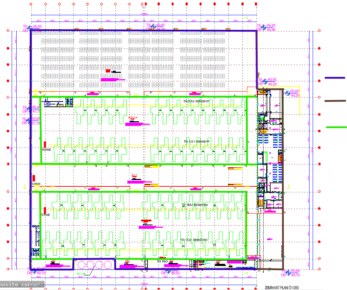Click the elevation marker right of brown wall top
The image size is (347, 290).
[x=287, y=93]
